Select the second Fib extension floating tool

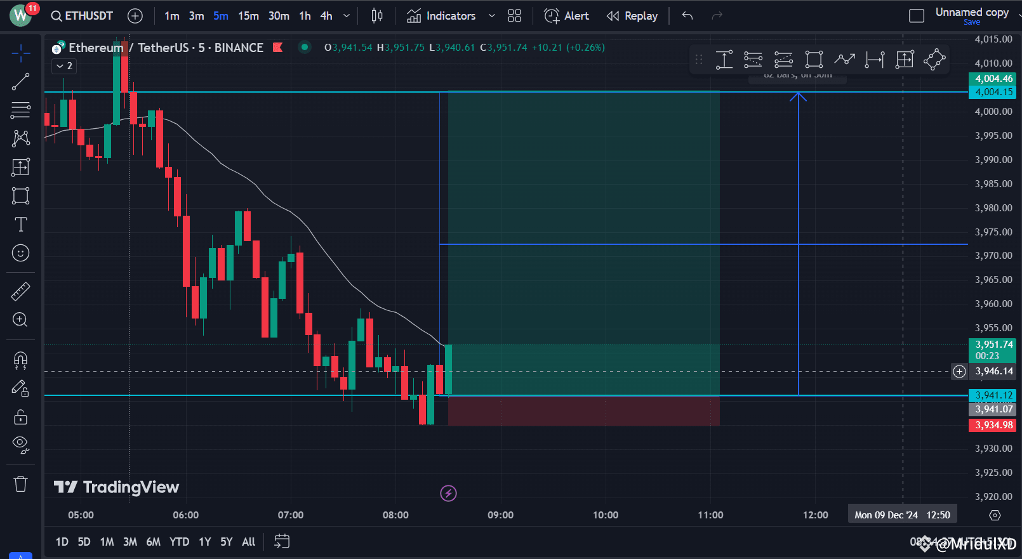[x=784, y=60]
